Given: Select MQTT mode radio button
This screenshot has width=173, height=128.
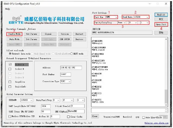Looking at the screenshot, I should pyautogui.click(x=72, y=54).
